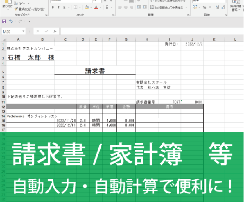The width and height of the screenshot is (244, 202).
Task: Click the Center align icon
Action: pyautogui.click(x=126, y=7)
